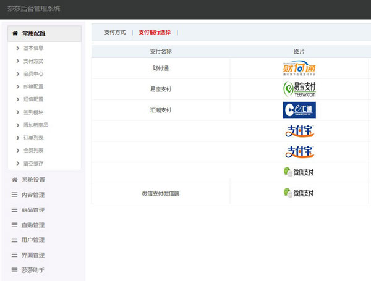The width and height of the screenshot is (371, 281).
Task: Click the 莎莎后台管理系统 header title
Action: pyautogui.click(x=33, y=9)
